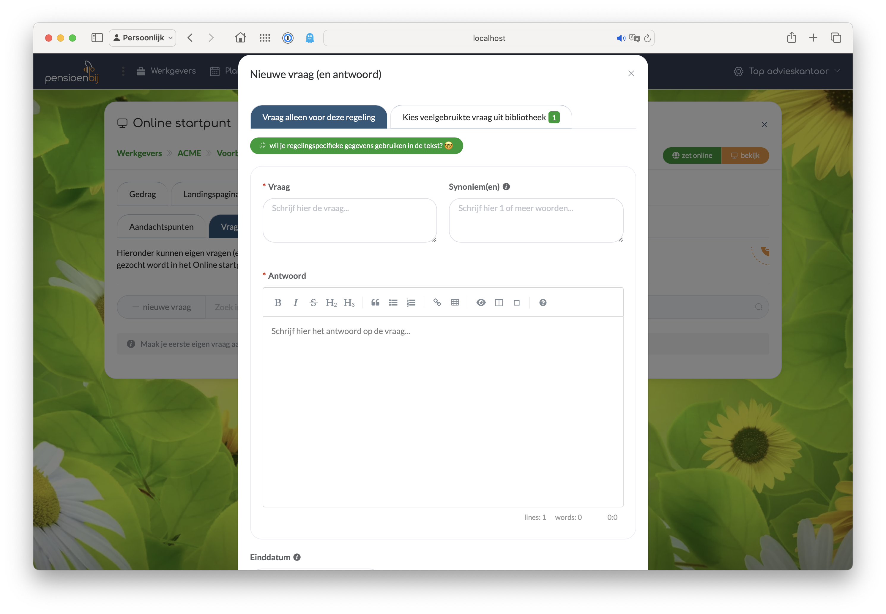Image resolution: width=886 pixels, height=614 pixels.
Task: Open the Safari apps grid icon
Action: coord(265,38)
